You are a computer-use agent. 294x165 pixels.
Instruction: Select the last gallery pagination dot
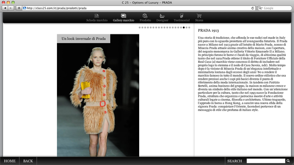pyautogui.click(x=189, y=27)
